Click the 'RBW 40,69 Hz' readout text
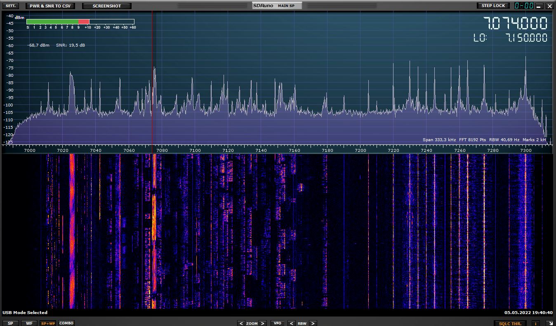 click(504, 140)
